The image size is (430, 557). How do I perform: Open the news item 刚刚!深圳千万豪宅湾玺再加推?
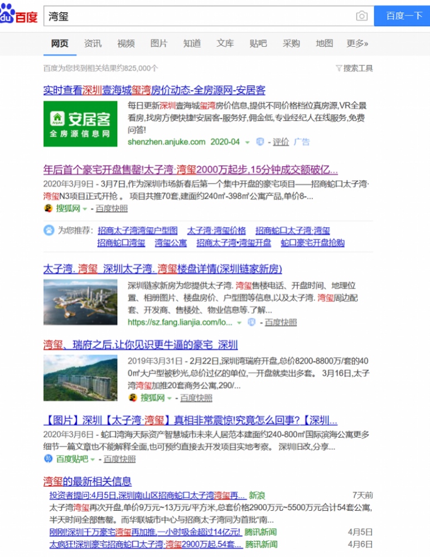(x=146, y=532)
